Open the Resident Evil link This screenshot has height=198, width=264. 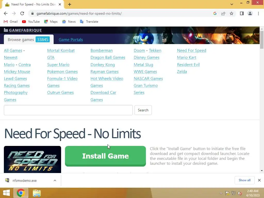(x=188, y=65)
